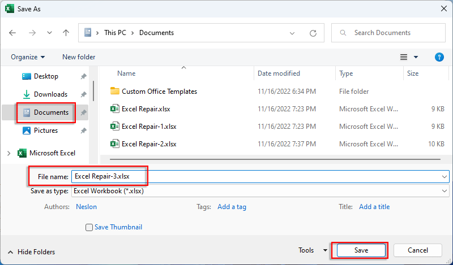Viewport: 453px width, 265px height.
Task: Click the Add a tag link
Action: point(232,207)
